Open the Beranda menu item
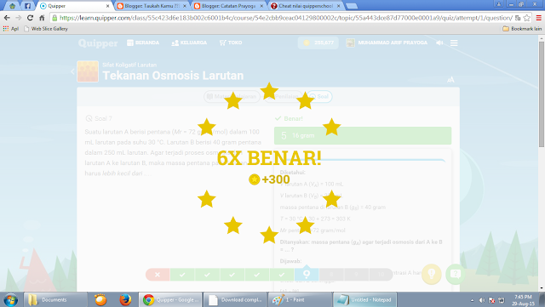The image size is (545, 307). pos(143,43)
